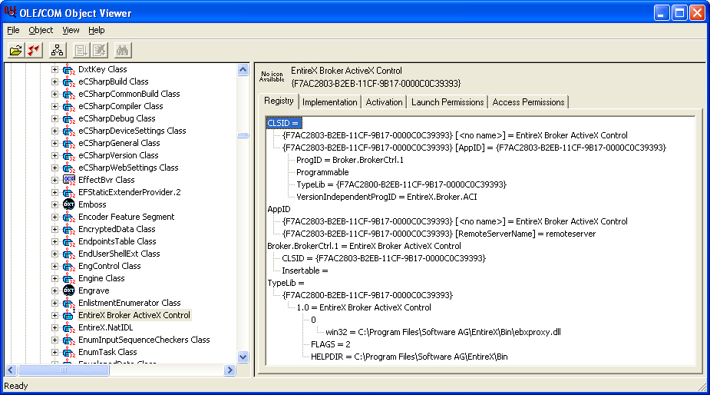Switch to the Launch Permissions tab
Viewport: 710px width, 395px height.
click(447, 102)
